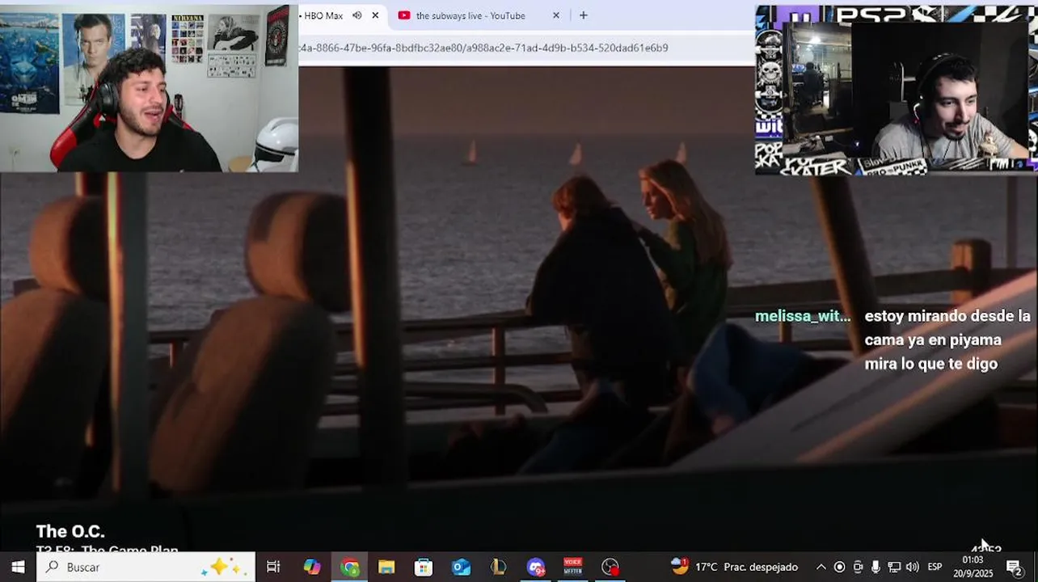Open weather widget showing 17°C
This screenshot has width=1038, height=582.
pyautogui.click(x=734, y=567)
